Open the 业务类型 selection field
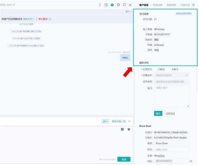 [x=171, y=82]
